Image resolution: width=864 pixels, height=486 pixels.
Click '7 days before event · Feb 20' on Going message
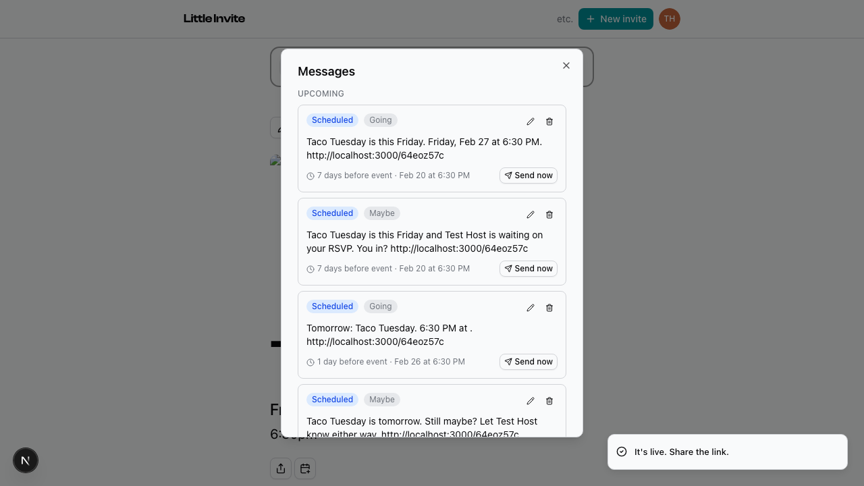(394, 175)
